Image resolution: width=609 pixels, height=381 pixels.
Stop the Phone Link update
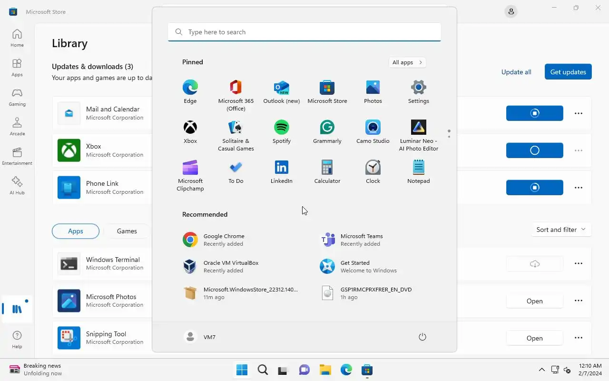[535, 188]
